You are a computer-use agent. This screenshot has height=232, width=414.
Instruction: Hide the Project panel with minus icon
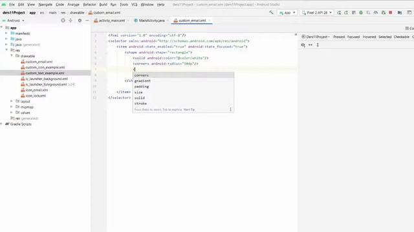pyautogui.click(x=87, y=20)
